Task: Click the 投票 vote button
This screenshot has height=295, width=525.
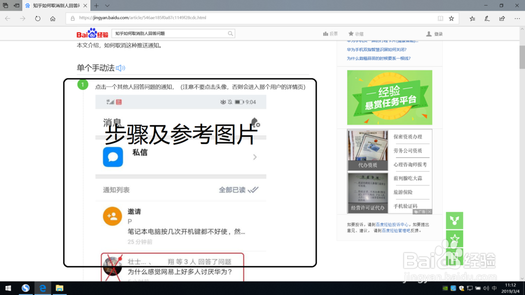Action: coord(330,34)
